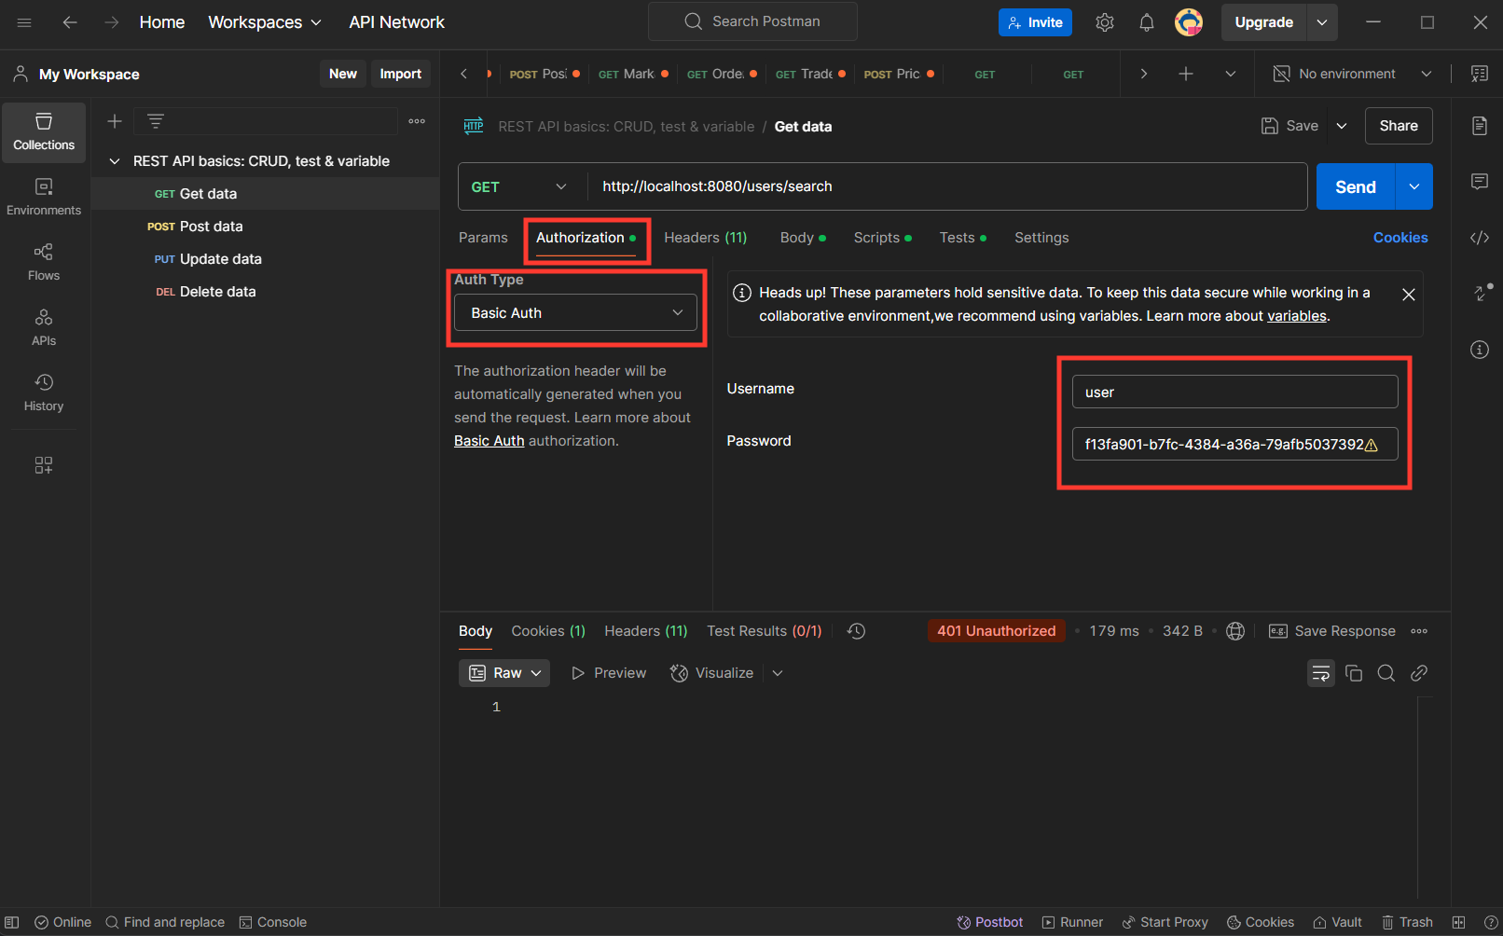The image size is (1503, 936).
Task: Dismiss the Heads up warning banner
Action: coord(1409,295)
